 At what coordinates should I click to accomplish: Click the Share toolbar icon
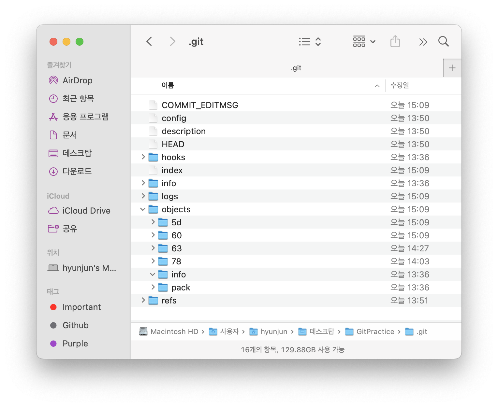[395, 41]
